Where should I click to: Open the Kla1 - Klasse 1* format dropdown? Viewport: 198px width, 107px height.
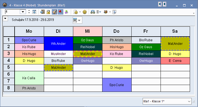click(x=167, y=101)
